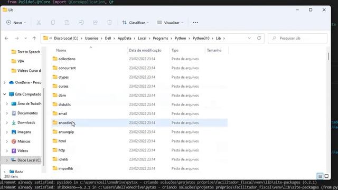Viewport: 338px width, 190px height.
Task: Expand OneDrive tree node
Action: (5, 82)
